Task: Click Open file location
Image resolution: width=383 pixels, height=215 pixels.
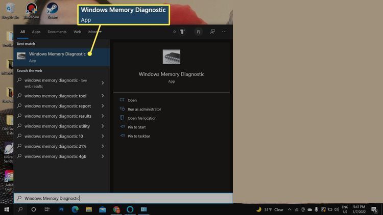Action: 142,118
